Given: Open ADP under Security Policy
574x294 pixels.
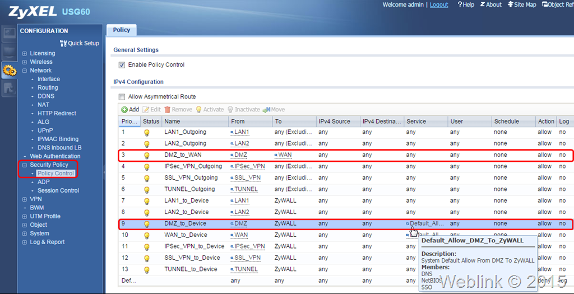Looking at the screenshot, I should pos(44,182).
